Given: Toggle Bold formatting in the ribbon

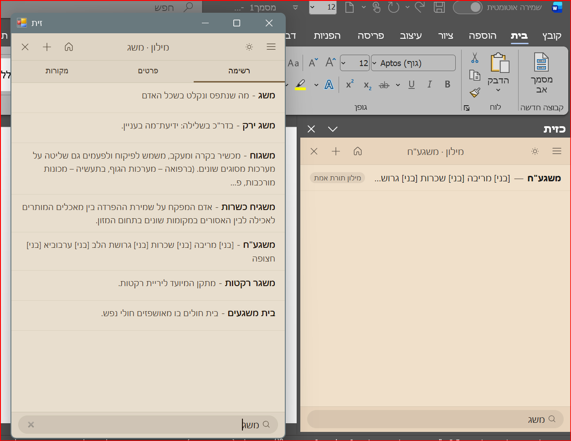Looking at the screenshot, I should coord(448,84).
